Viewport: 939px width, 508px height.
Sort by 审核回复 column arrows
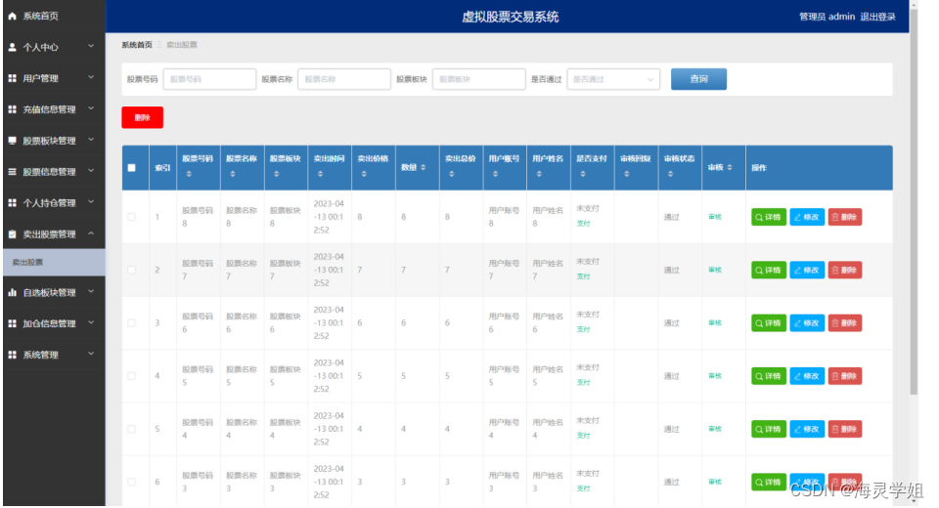626,174
